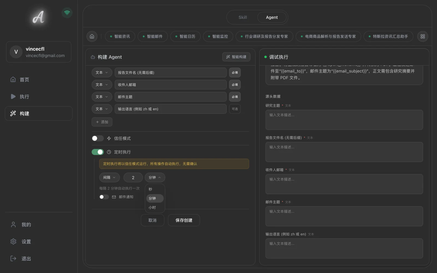
Task: Open 我的 profile page
Action: pos(39,225)
